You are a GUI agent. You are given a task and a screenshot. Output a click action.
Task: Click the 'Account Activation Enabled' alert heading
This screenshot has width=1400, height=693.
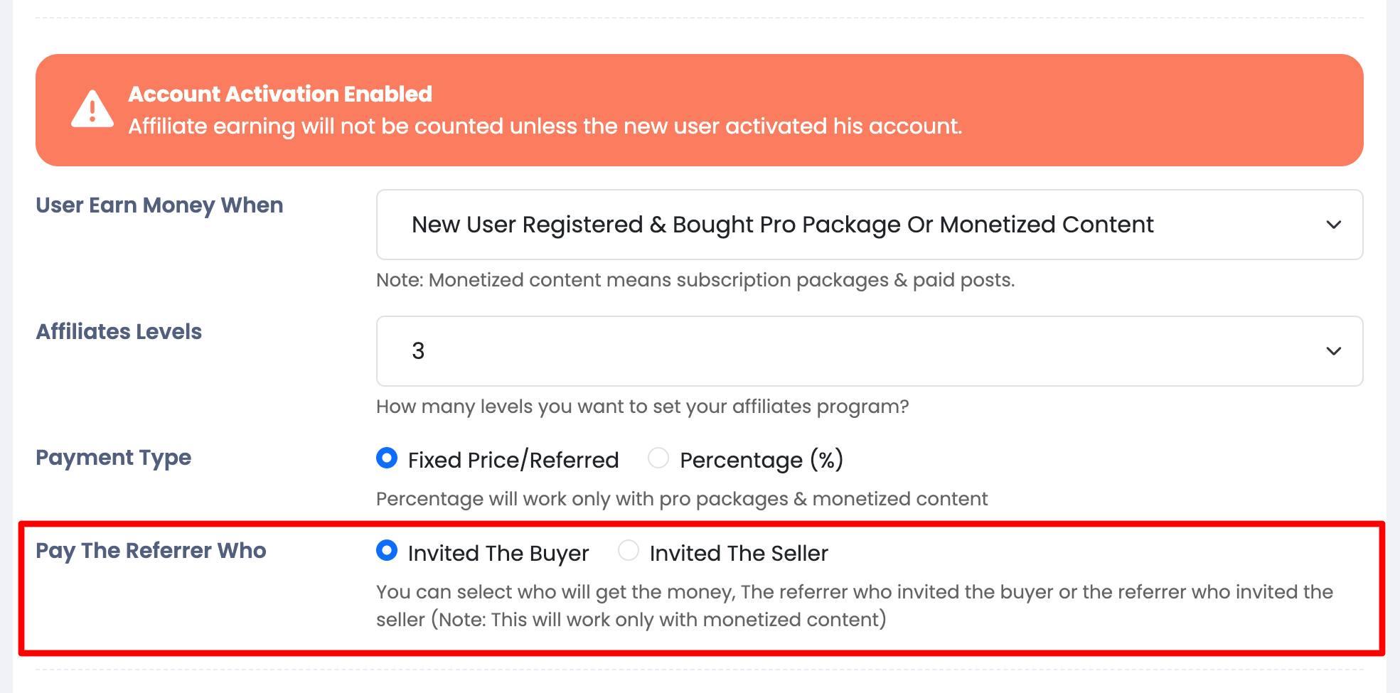point(280,94)
